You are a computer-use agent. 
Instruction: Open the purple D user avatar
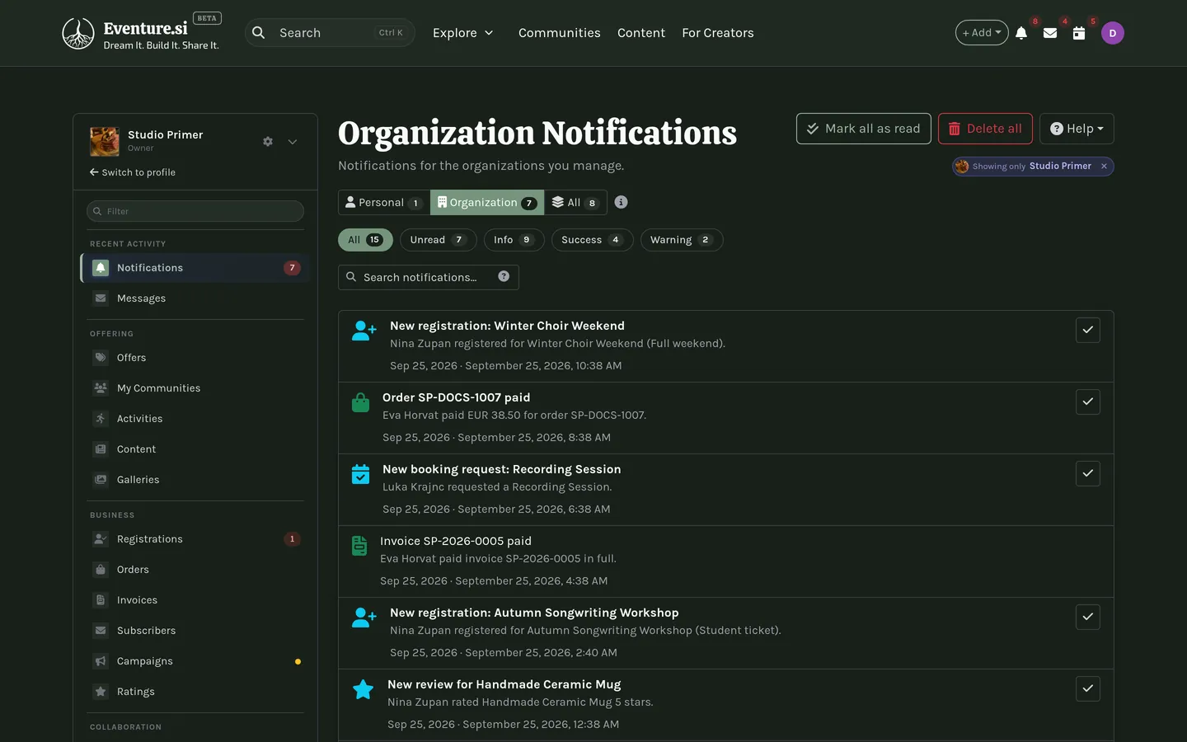[1113, 33]
